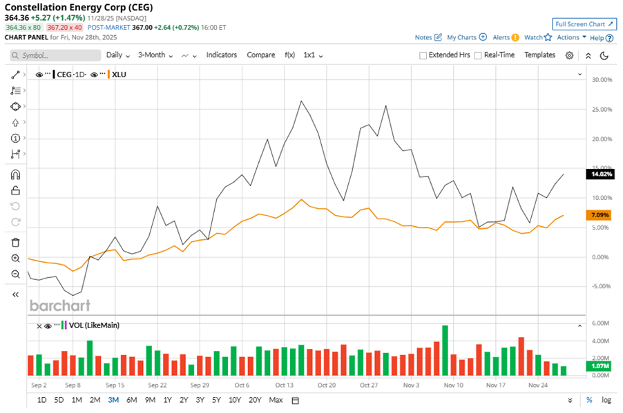Select the 20Y time range

[x=255, y=400]
